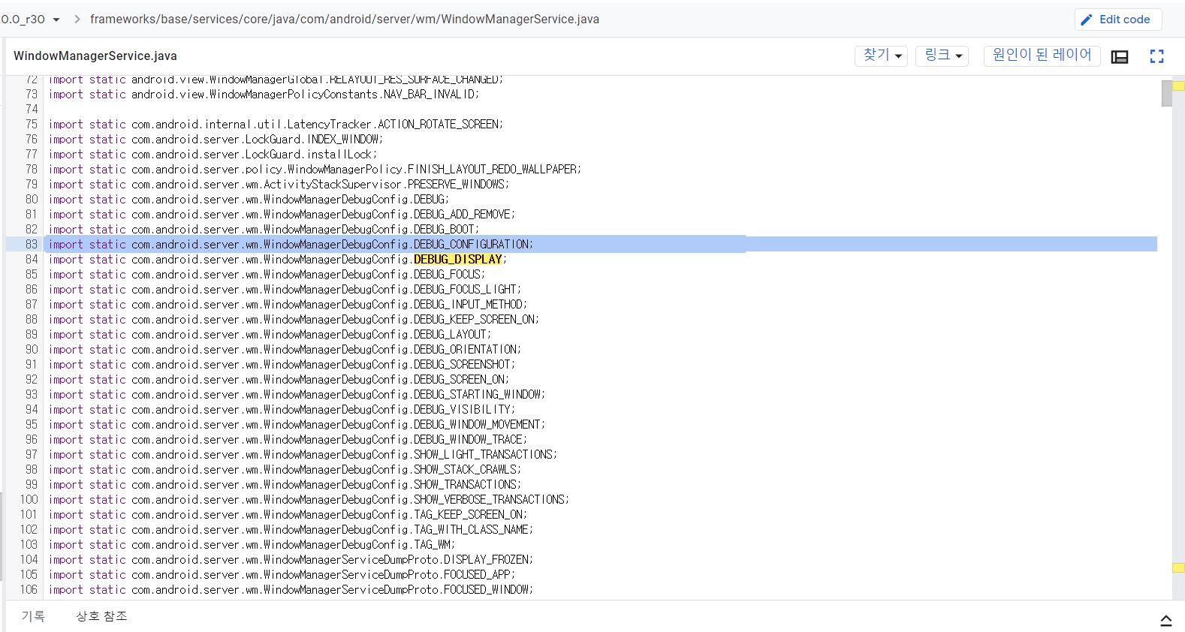Click the Edit code button
The height and width of the screenshot is (632, 1185).
tap(1118, 20)
